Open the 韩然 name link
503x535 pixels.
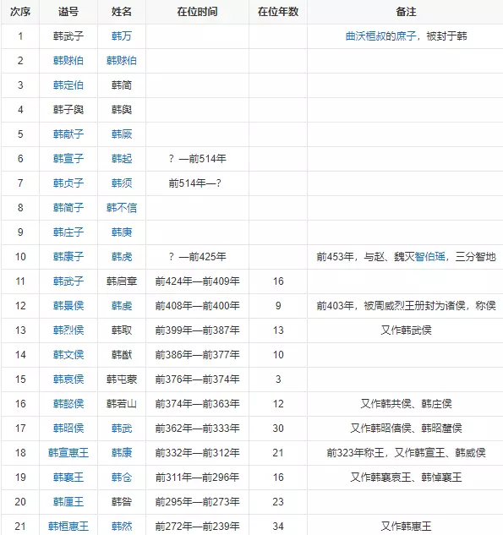pyautogui.click(x=122, y=527)
